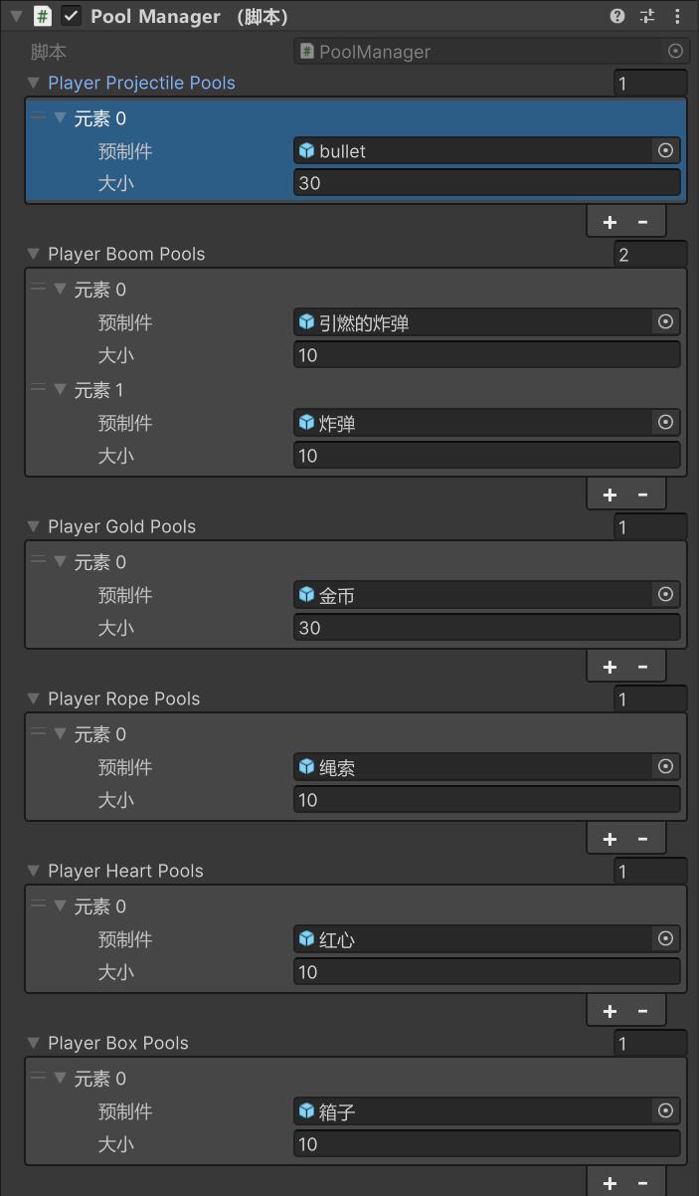Click the bullet pool size field
The image size is (699, 1196).
pyautogui.click(x=487, y=183)
